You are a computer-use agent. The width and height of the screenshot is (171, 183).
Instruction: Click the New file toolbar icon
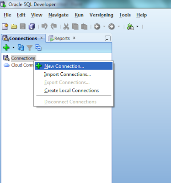(5, 27)
